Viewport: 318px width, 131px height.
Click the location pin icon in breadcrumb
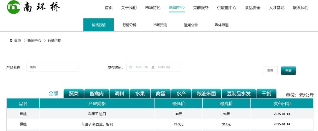(11, 40)
